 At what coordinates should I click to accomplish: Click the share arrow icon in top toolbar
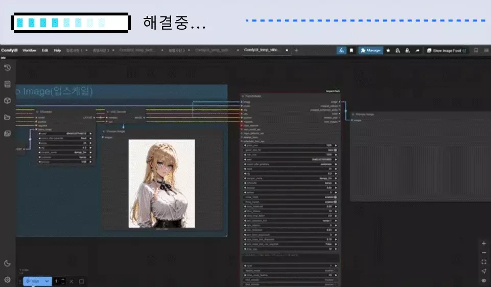pos(417,50)
